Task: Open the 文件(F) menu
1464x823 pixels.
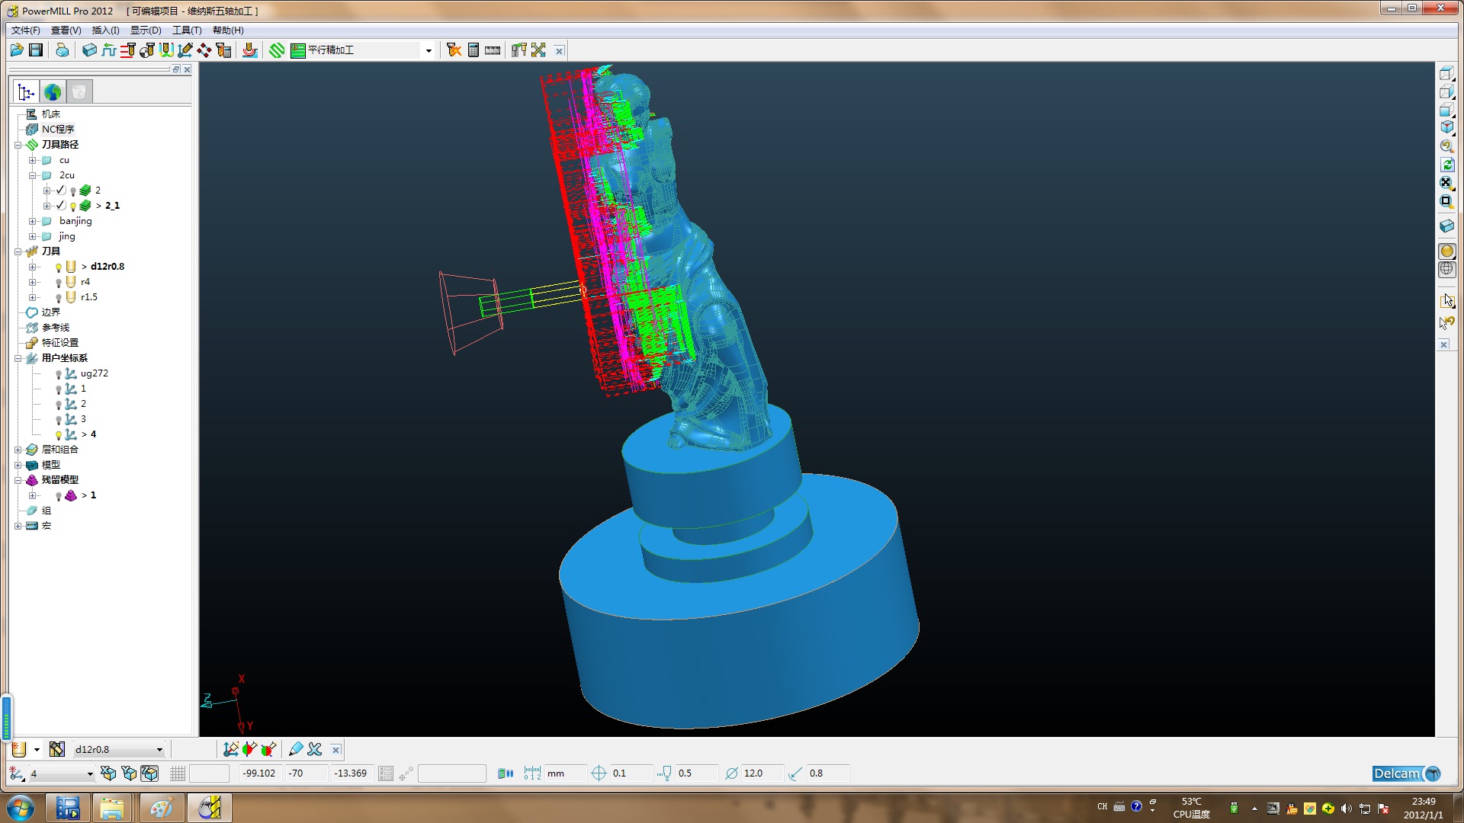Action: coord(25,30)
